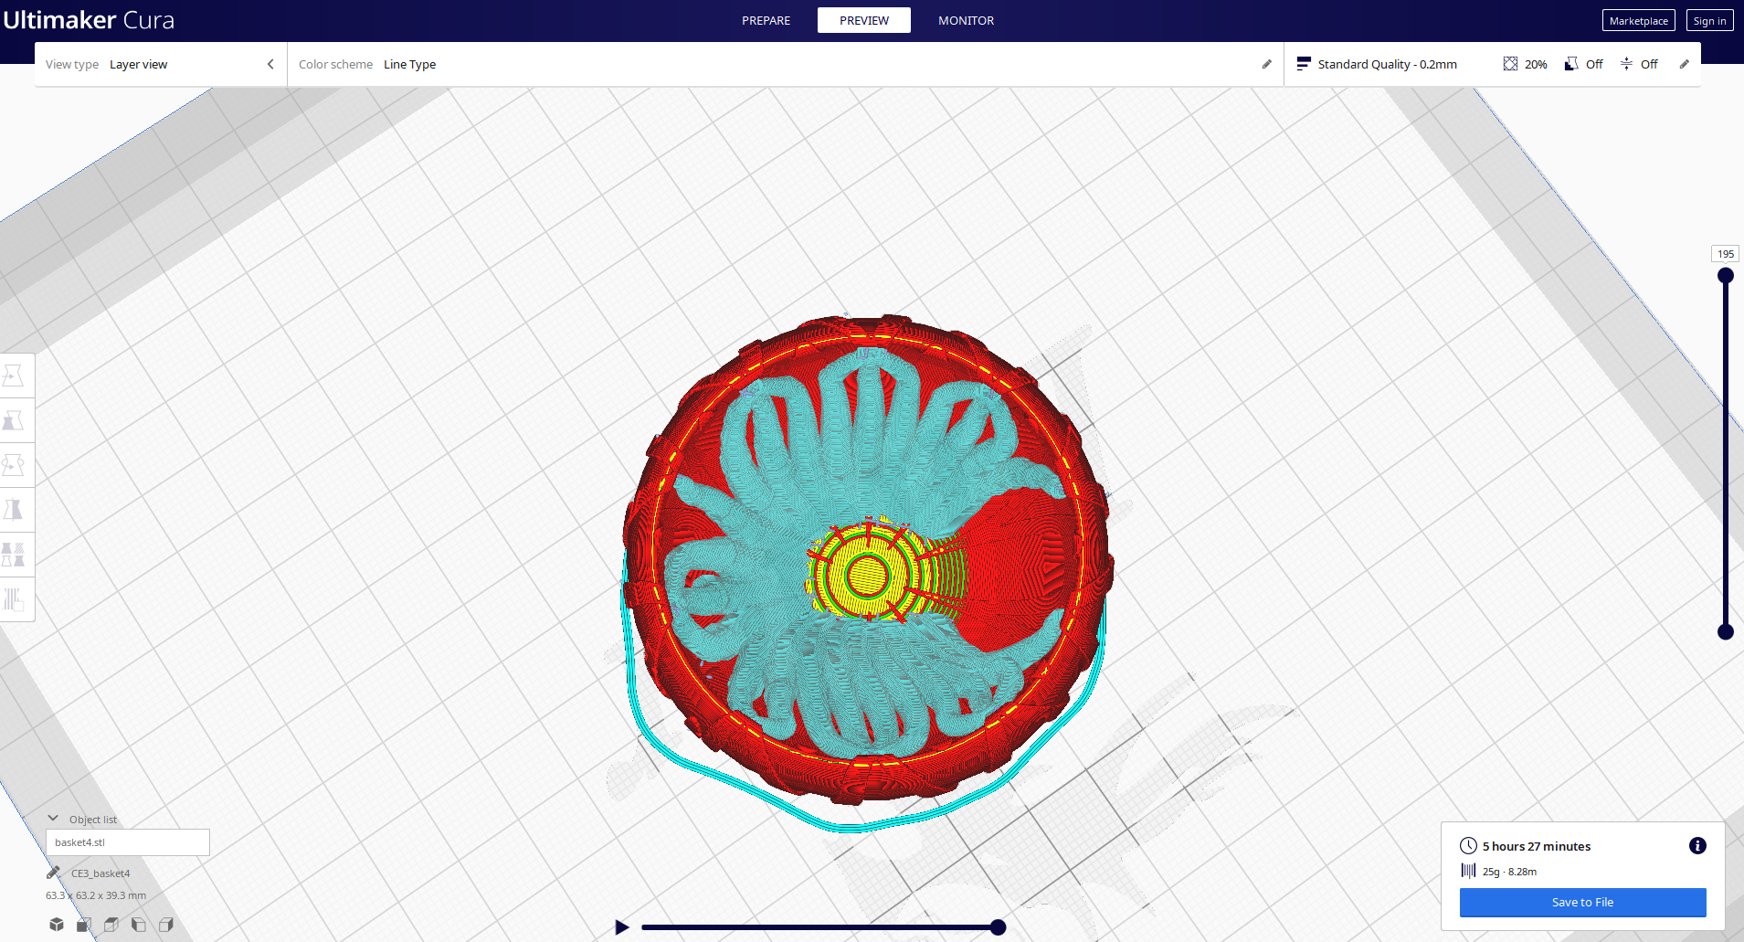The height and width of the screenshot is (942, 1744).
Task: Click the Sign in button
Action: click(1709, 20)
